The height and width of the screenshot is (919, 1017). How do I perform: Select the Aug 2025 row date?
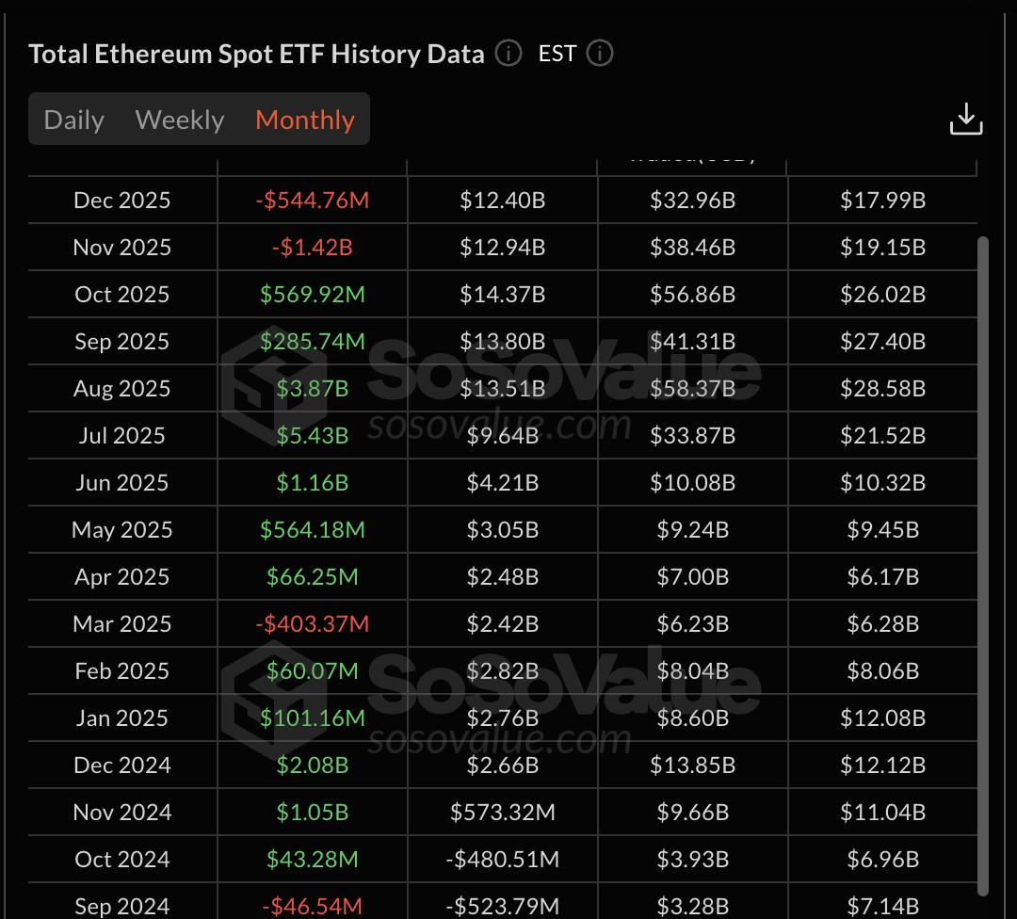click(122, 388)
